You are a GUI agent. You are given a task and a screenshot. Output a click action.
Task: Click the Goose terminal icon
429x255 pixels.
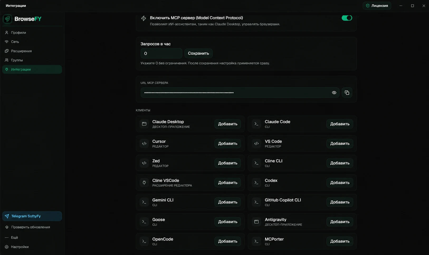[144, 222]
